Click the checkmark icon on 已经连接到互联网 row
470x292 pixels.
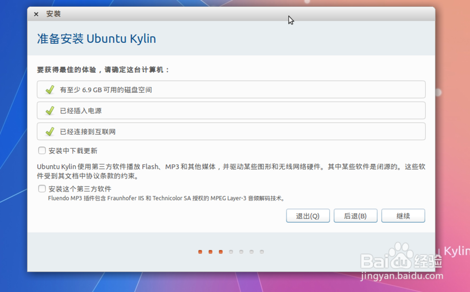coord(49,132)
